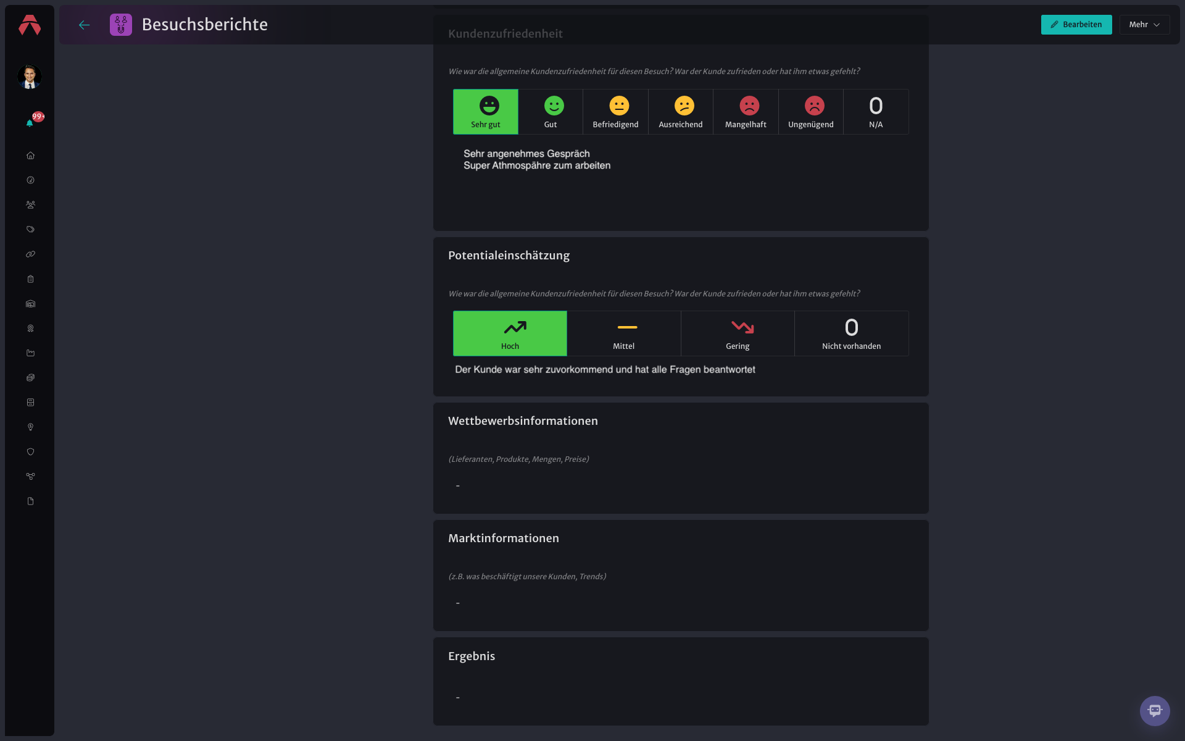
Task: Open the chat support bubble
Action: [1155, 711]
